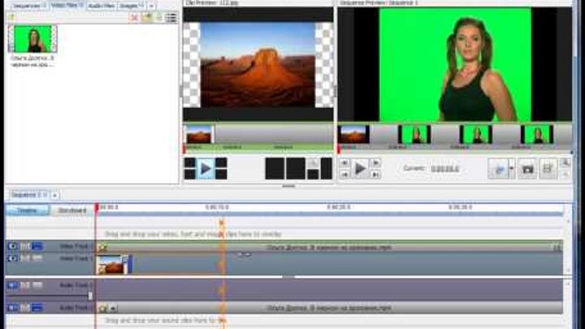Switch to the Audio Files tab
Image resolution: width=585 pixels, height=329 pixels.
coord(102,6)
